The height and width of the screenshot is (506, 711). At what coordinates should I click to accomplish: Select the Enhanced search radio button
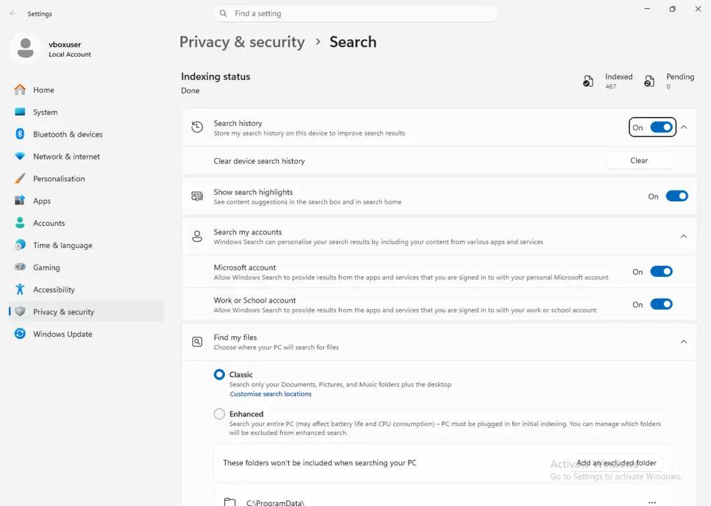point(220,414)
